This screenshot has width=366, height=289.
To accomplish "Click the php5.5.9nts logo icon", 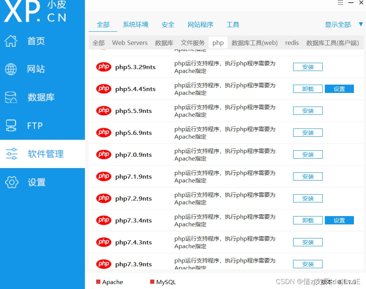I will [104, 111].
